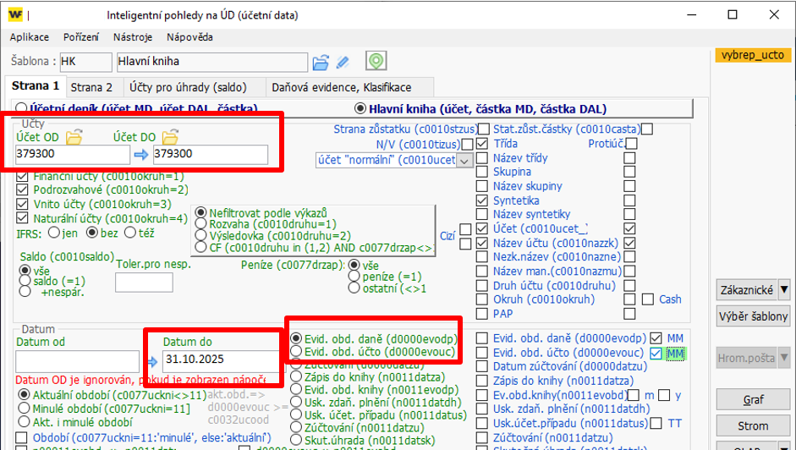The image size is (796, 450).
Task: Switch to Daňová evidence, Klasifikace tab
Action: point(341,87)
